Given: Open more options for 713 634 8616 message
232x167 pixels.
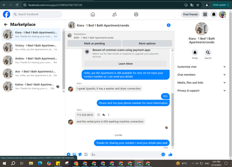Looking at the screenshot, I should click(x=109, y=115).
